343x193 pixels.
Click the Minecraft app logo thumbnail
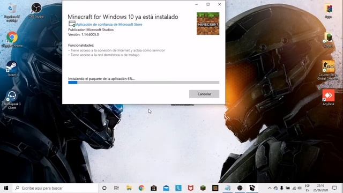(x=208, y=24)
